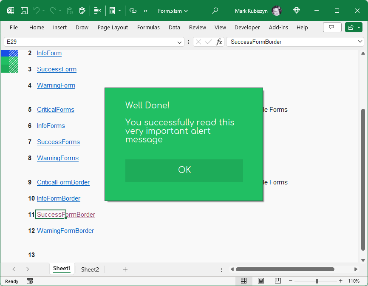The width and height of the screenshot is (368, 286).
Task: Open the Developer ribbon tab
Action: point(247,27)
